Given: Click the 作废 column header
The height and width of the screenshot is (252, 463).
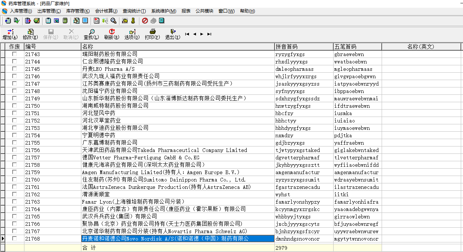Looking at the screenshot, I should 14,46.
